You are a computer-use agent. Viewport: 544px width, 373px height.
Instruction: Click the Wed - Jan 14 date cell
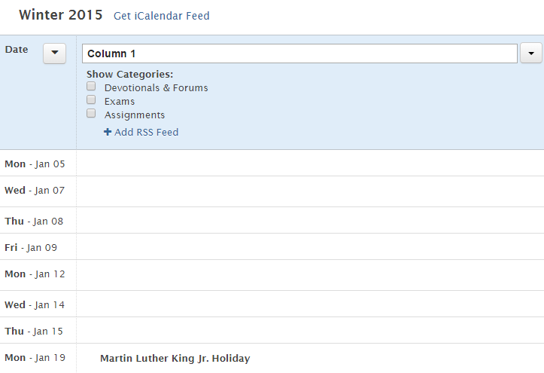35,305
